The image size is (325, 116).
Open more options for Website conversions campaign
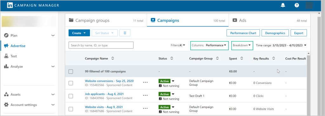(x=145, y=82)
